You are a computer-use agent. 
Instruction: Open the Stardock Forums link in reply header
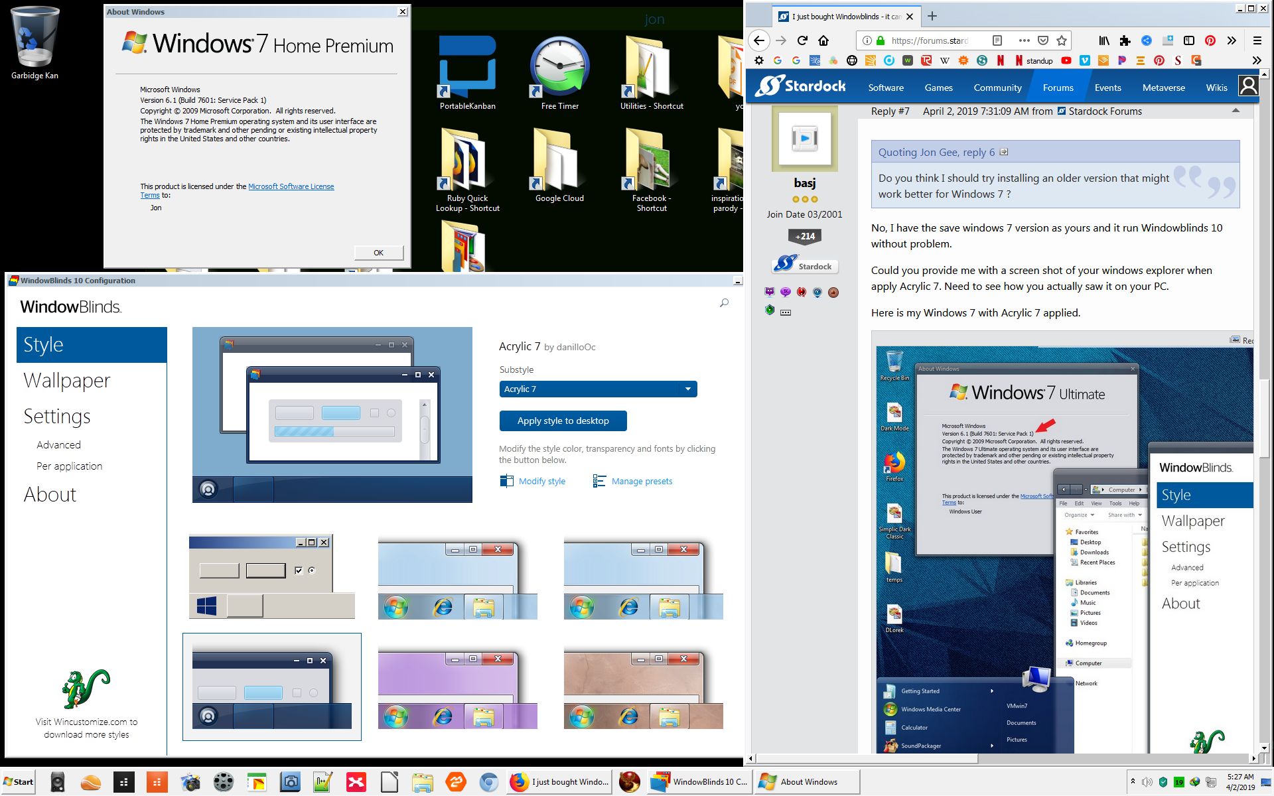click(x=1105, y=111)
